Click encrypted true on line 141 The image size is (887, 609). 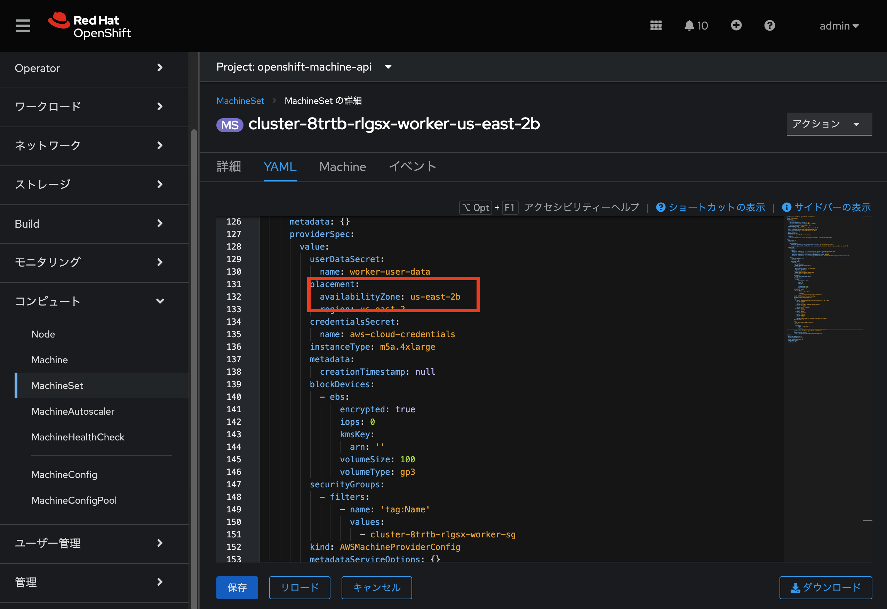[x=377, y=409]
